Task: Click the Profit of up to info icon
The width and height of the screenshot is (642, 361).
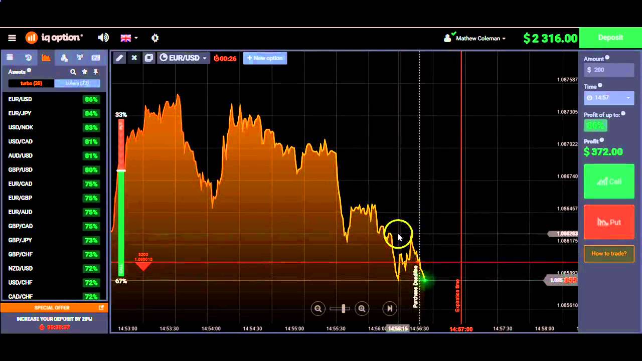Action: 623,114
